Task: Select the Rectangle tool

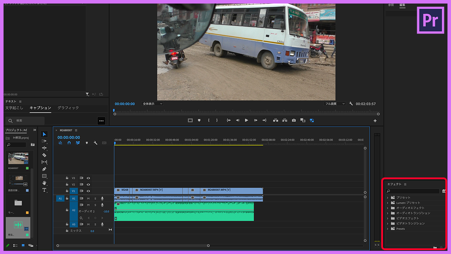Action: pyautogui.click(x=44, y=176)
